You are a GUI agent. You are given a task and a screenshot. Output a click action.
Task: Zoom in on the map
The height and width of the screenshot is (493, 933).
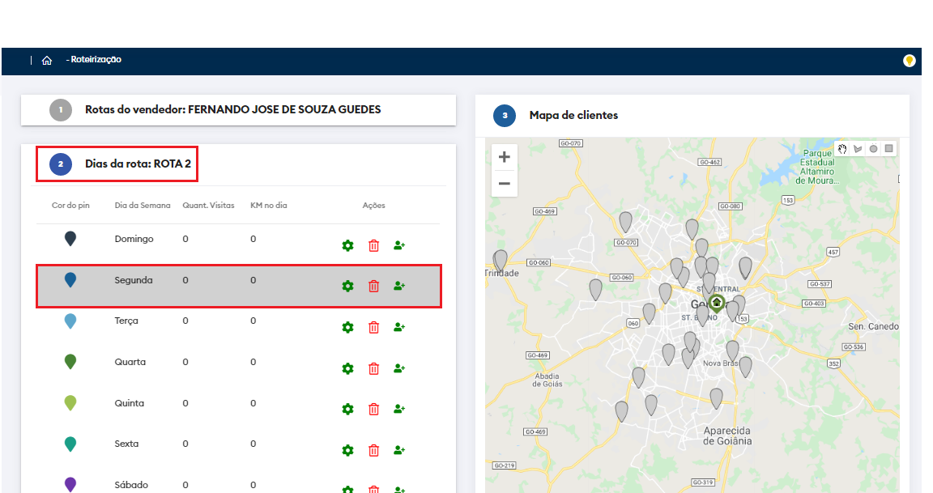point(504,157)
